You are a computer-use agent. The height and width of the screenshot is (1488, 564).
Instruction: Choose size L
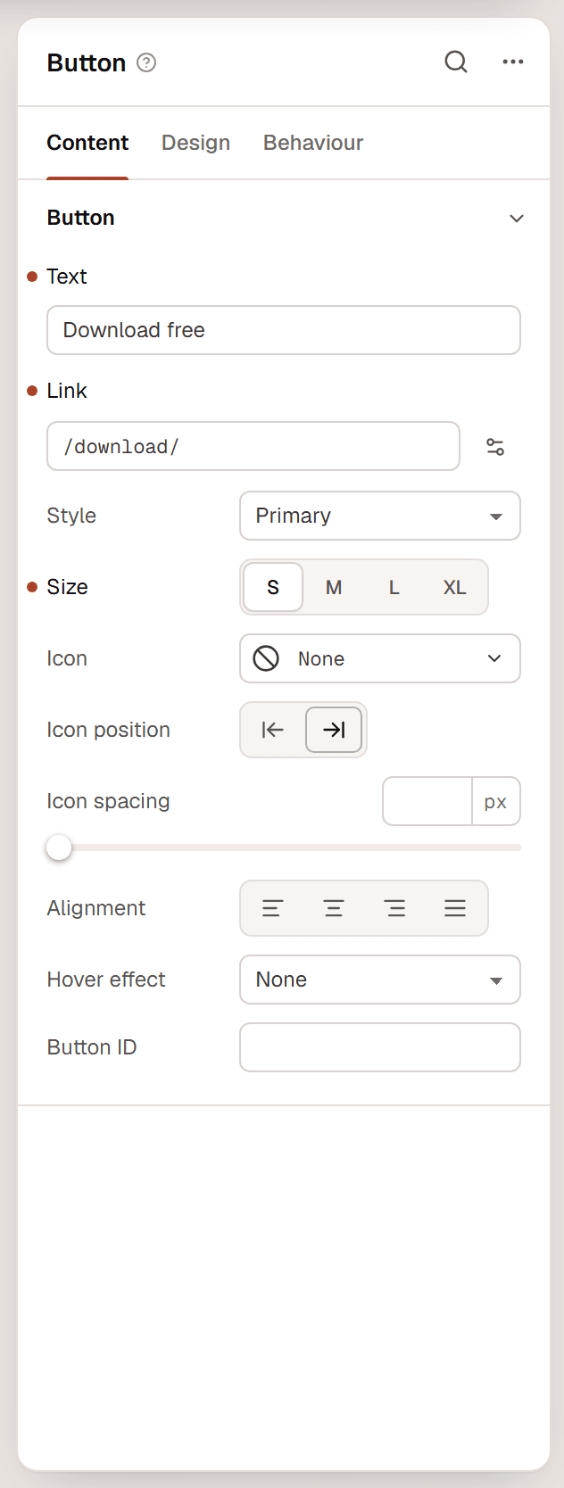pyautogui.click(x=394, y=587)
